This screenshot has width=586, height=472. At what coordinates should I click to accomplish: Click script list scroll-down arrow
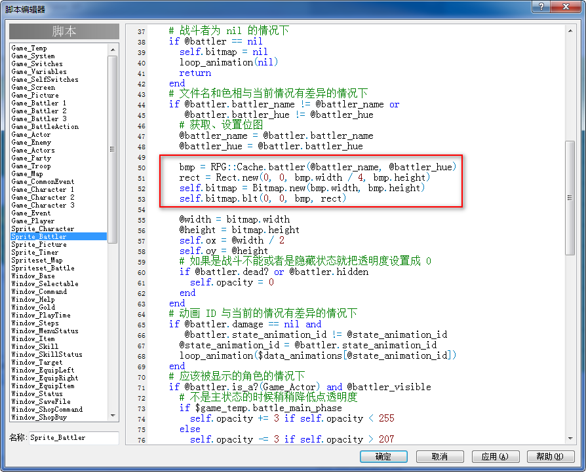113,416
